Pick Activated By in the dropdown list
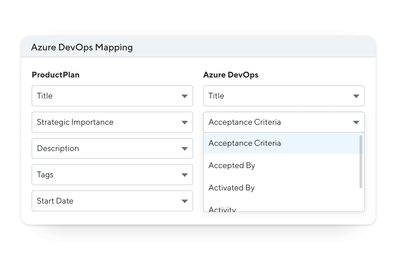 click(281, 188)
